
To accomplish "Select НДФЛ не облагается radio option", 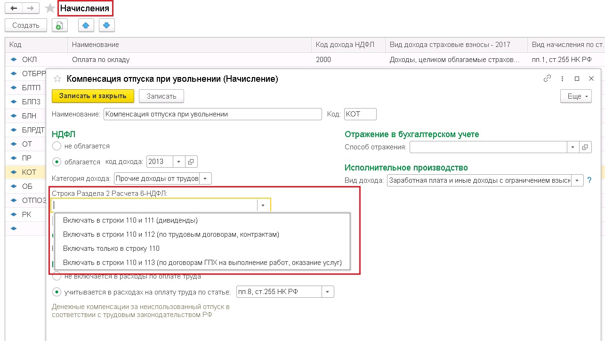I will 57,146.
